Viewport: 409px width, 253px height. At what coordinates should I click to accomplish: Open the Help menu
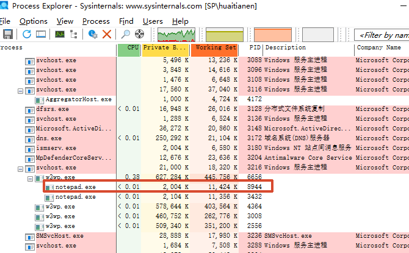coord(180,21)
